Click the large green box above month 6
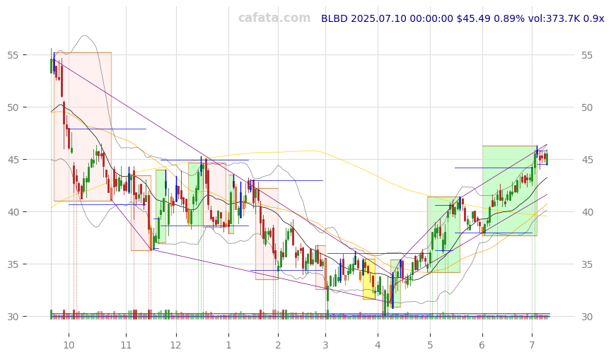Image resolution: width=611 pixels, height=357 pixels. coord(510,191)
